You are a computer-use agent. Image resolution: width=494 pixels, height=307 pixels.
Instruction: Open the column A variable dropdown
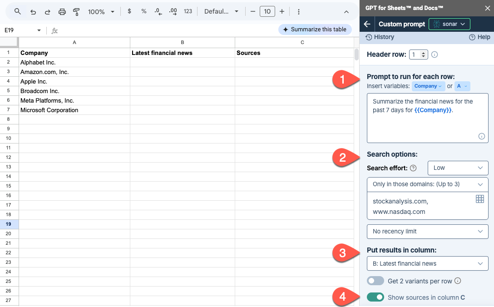click(x=462, y=86)
